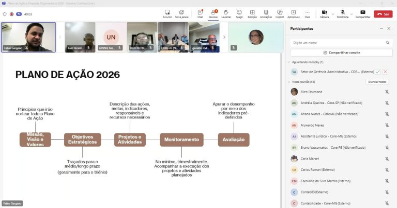
Task: Toggle the Microfone mute state
Action: (342, 13)
